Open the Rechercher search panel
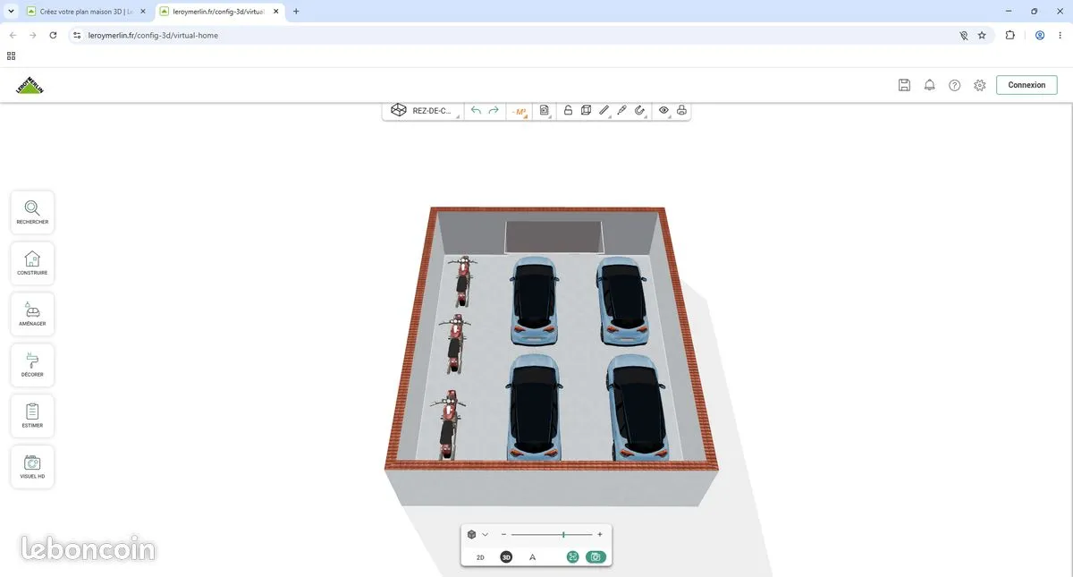Screen dimensions: 1073x577 [32, 212]
